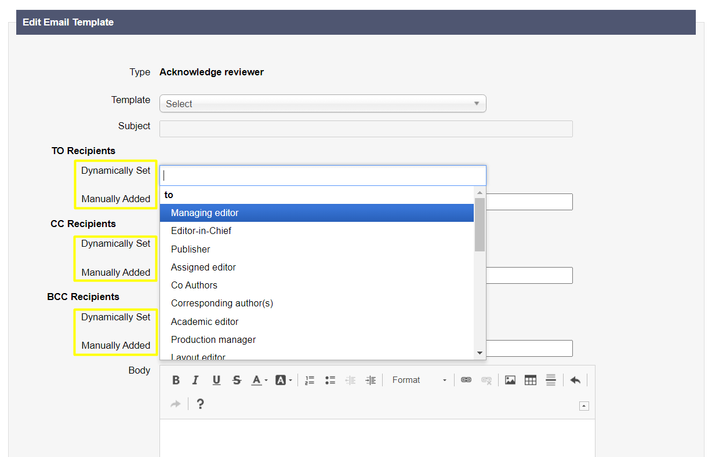Click the recipient list scroll down arrow
Viewport: 719px width, 457px height.
(480, 353)
